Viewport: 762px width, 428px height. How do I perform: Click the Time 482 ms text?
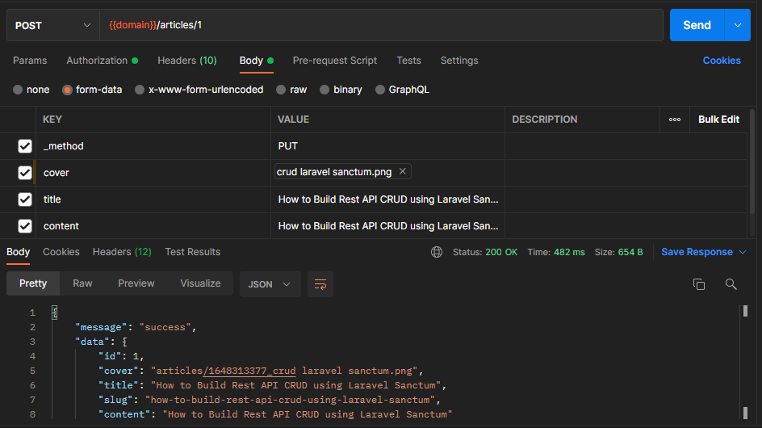pyautogui.click(x=556, y=252)
